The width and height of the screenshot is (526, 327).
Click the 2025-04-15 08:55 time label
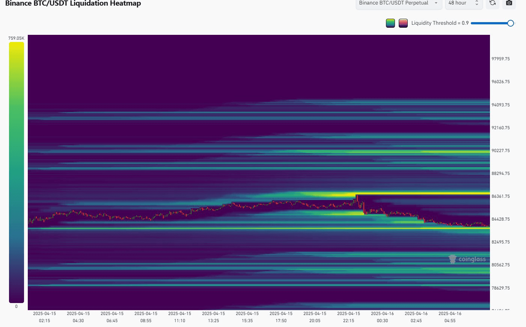click(x=146, y=317)
